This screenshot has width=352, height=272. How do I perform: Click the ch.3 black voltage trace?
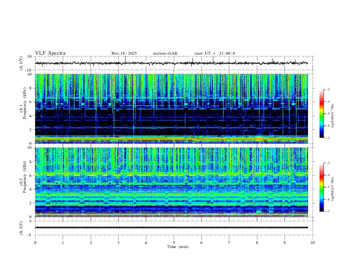click(x=172, y=228)
